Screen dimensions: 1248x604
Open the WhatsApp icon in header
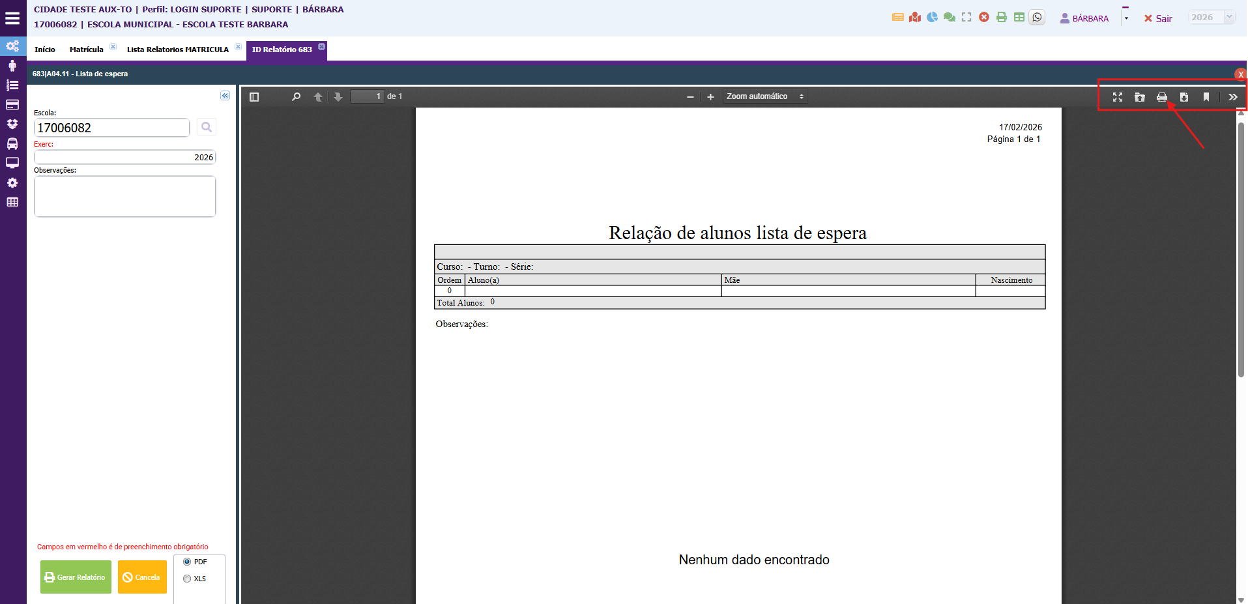click(x=1037, y=18)
